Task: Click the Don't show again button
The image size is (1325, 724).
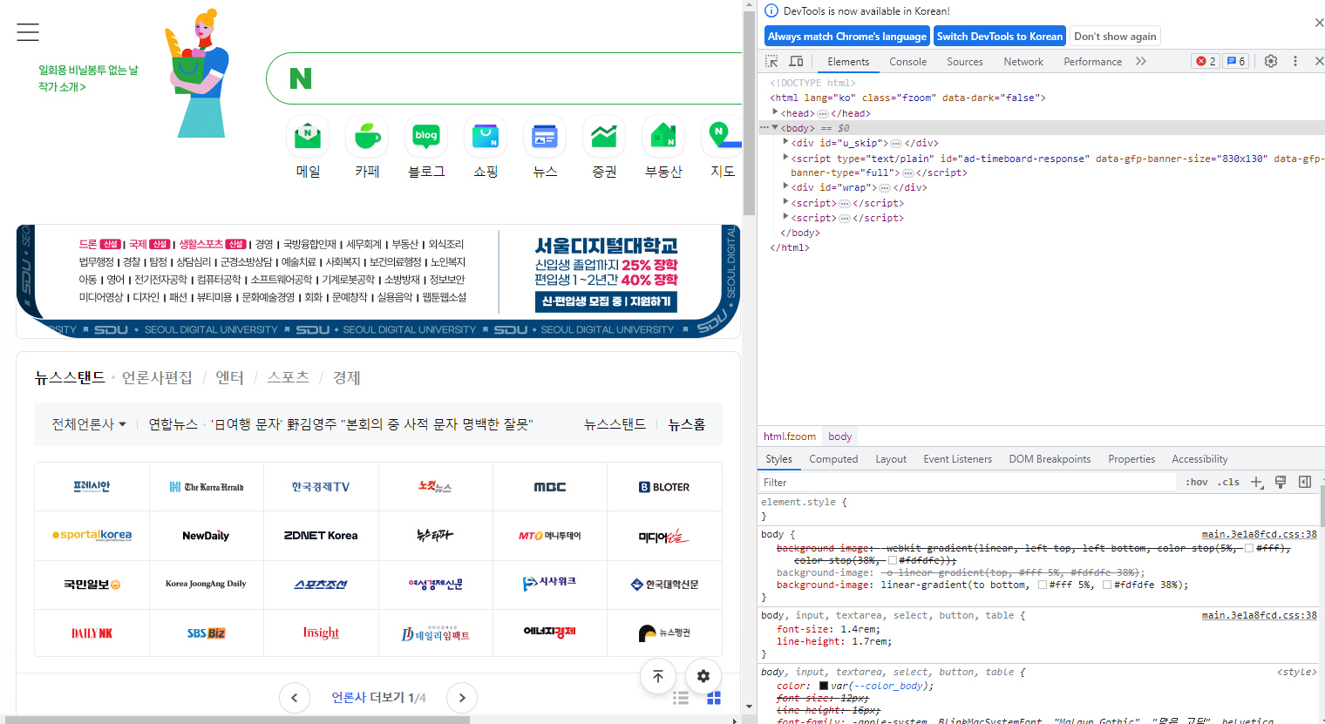Action: (1115, 37)
